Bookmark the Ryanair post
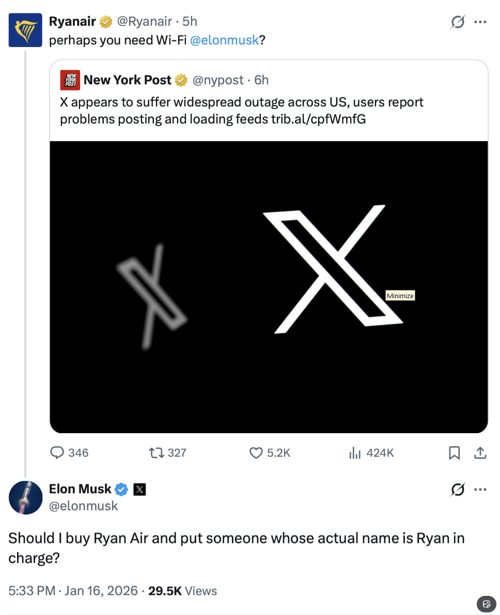 coord(454,453)
